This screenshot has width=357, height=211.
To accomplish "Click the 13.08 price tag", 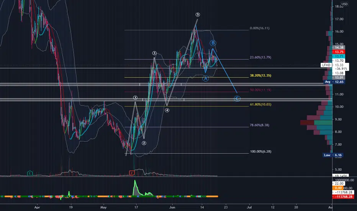I will 339,73.
